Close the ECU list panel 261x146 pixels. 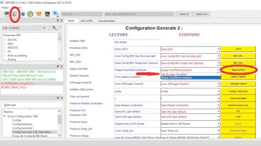(62, 67)
